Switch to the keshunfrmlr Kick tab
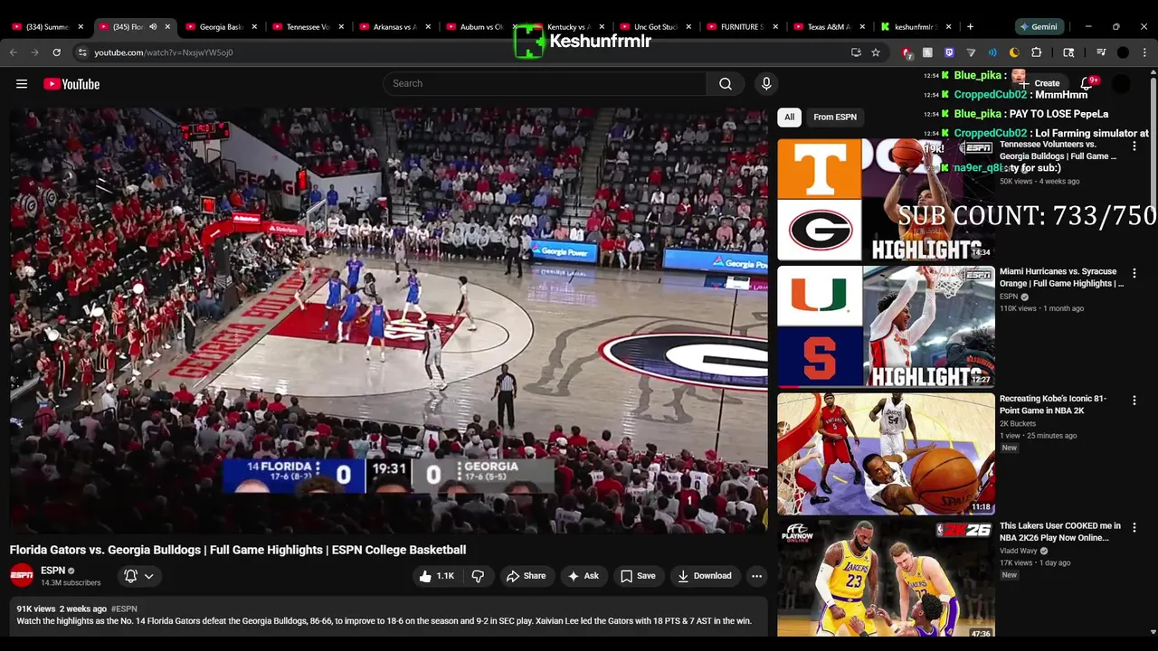 coord(914,27)
